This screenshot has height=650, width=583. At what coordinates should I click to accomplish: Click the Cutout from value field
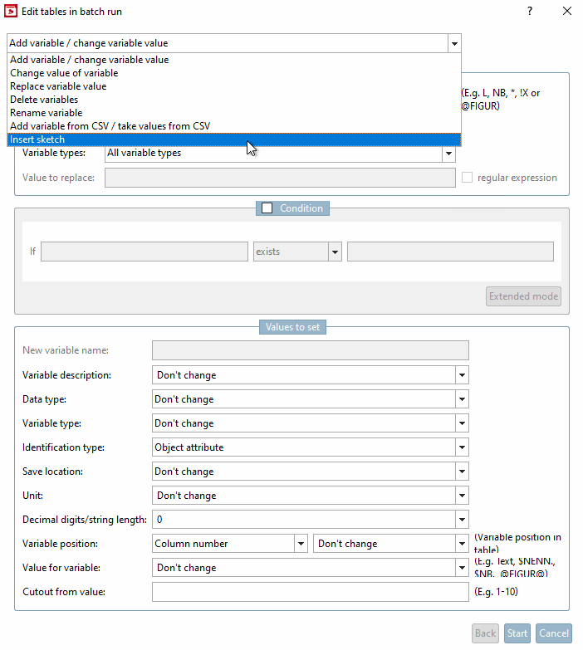click(310, 592)
